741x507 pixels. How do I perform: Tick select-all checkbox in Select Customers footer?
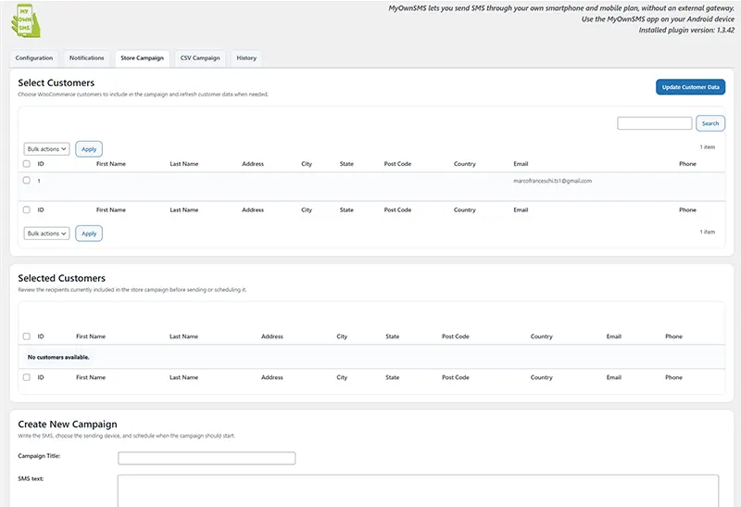click(27, 210)
